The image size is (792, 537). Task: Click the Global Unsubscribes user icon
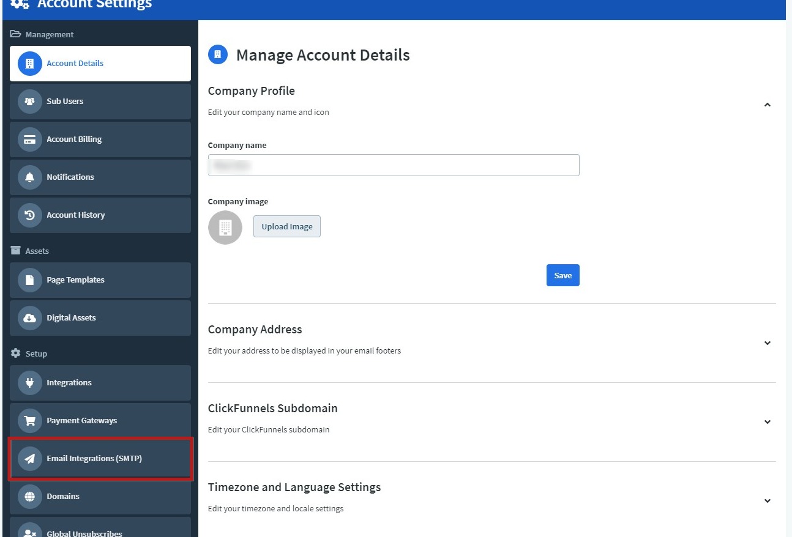tap(29, 531)
